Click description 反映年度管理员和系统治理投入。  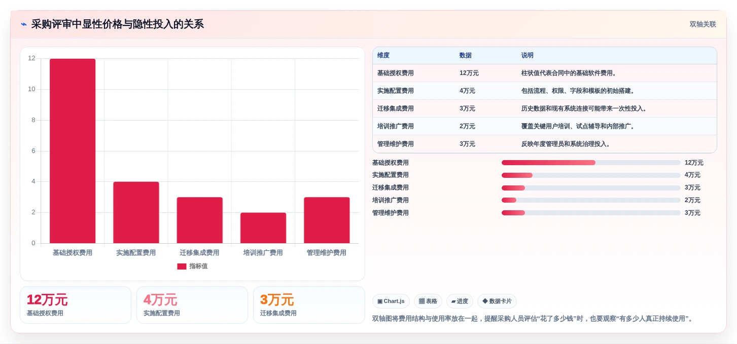567,144
